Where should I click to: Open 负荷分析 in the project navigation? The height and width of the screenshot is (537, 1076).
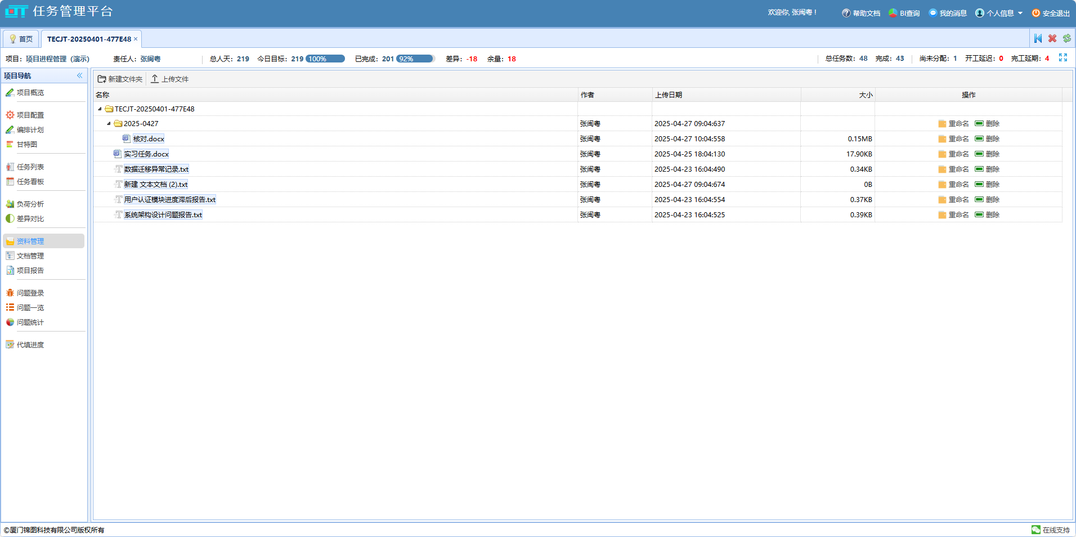coord(30,204)
